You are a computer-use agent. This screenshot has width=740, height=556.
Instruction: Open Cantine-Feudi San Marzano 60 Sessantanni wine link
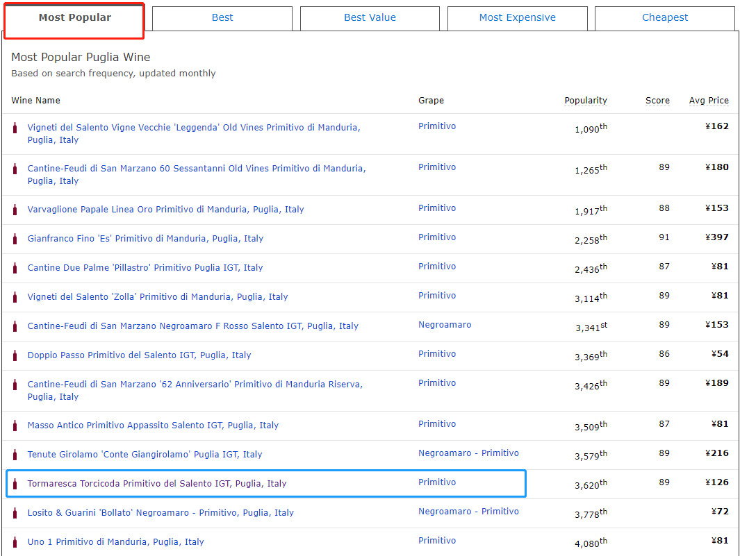point(197,174)
